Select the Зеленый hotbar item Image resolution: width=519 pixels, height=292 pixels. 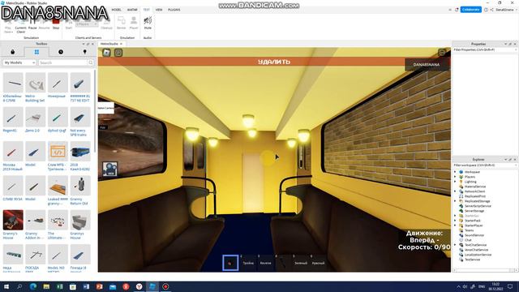pyautogui.click(x=301, y=263)
